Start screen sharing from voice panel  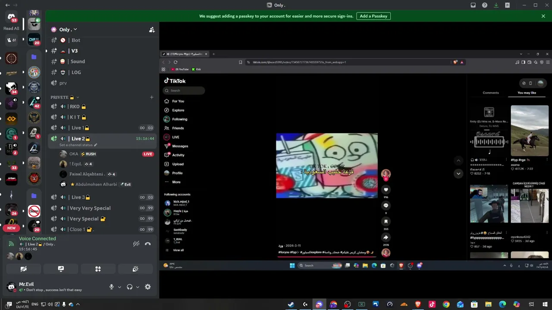click(x=61, y=269)
